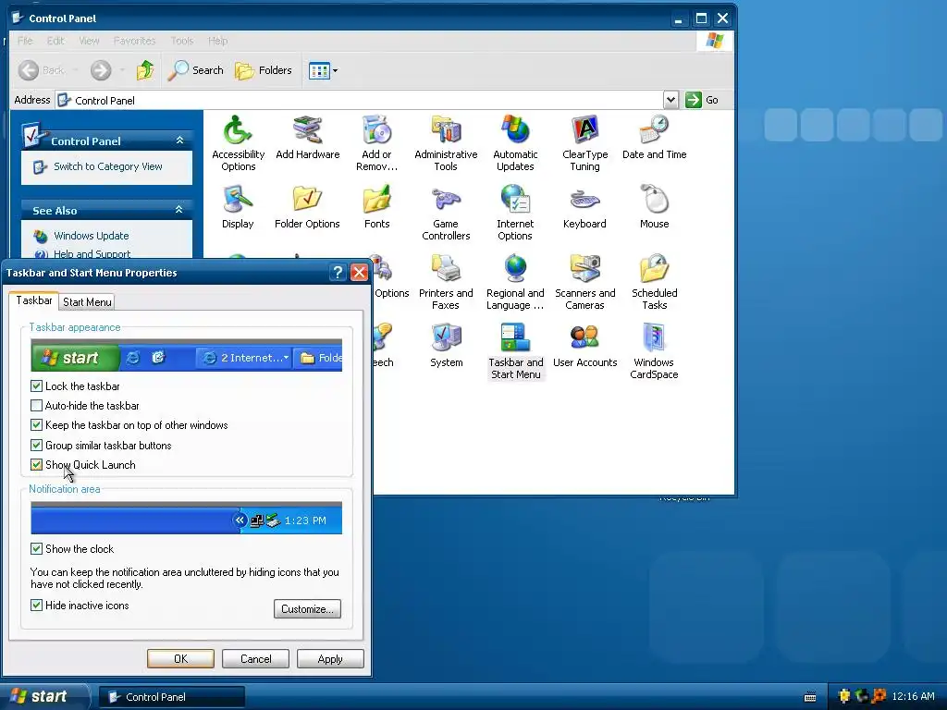This screenshot has height=710, width=947.
Task: Open the Add Hardware applet
Action: (x=307, y=138)
